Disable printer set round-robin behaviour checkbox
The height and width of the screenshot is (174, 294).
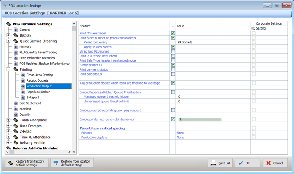tap(173, 119)
